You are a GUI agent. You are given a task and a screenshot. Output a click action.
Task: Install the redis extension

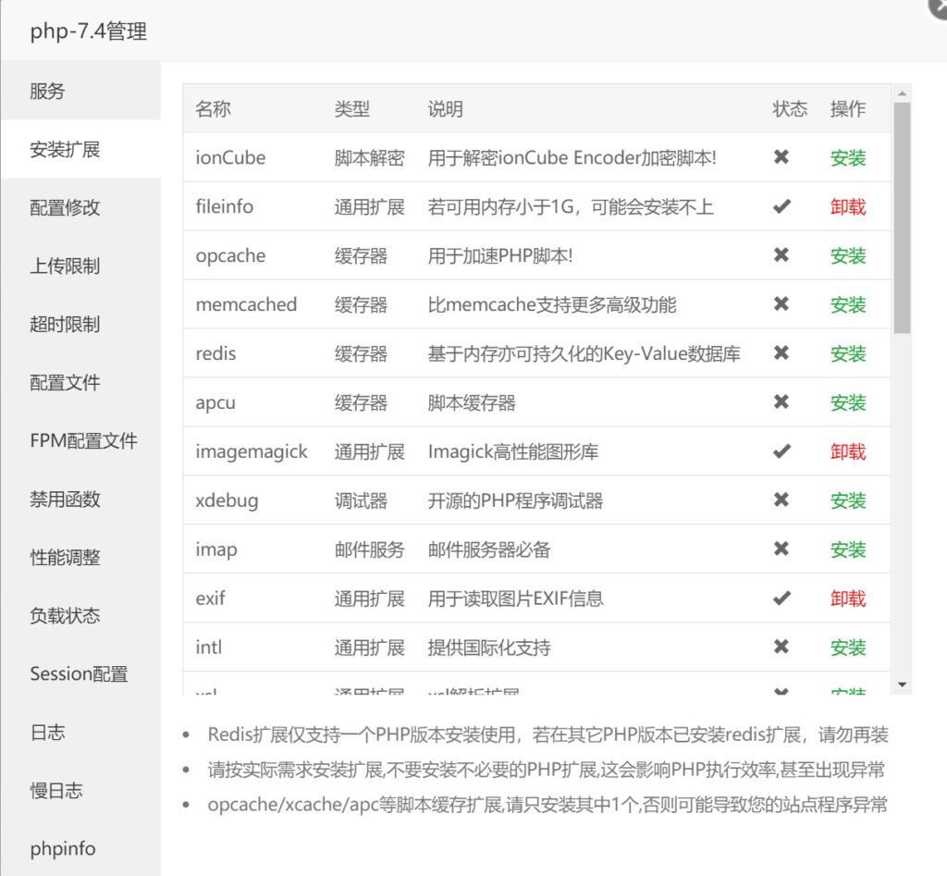pos(847,354)
